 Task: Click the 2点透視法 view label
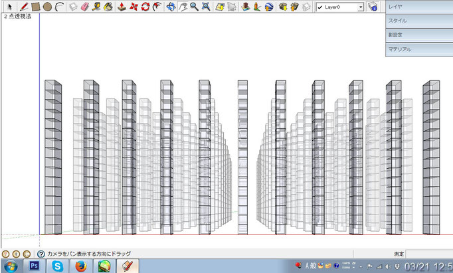pos(18,17)
